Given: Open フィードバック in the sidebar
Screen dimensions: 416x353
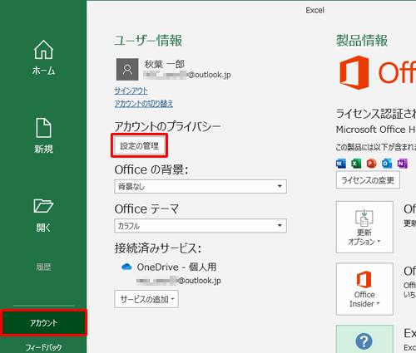Looking at the screenshot, I should pyautogui.click(x=43, y=347).
